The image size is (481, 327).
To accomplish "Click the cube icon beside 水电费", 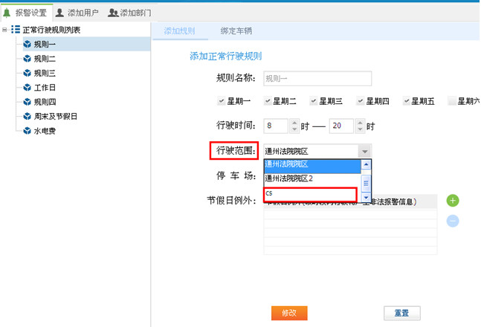I will point(28,131).
